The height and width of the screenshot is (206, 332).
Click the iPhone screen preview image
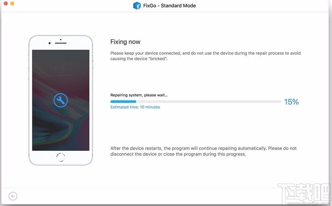pos(61,100)
